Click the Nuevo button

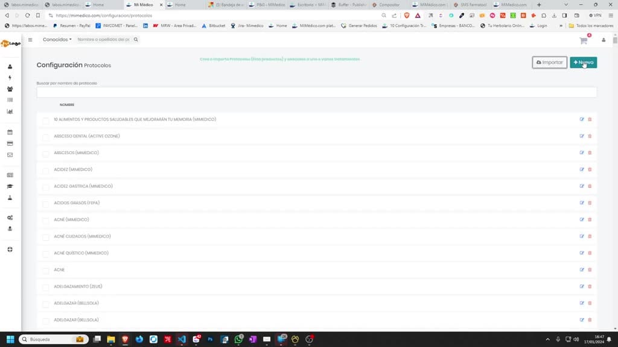pyautogui.click(x=584, y=62)
